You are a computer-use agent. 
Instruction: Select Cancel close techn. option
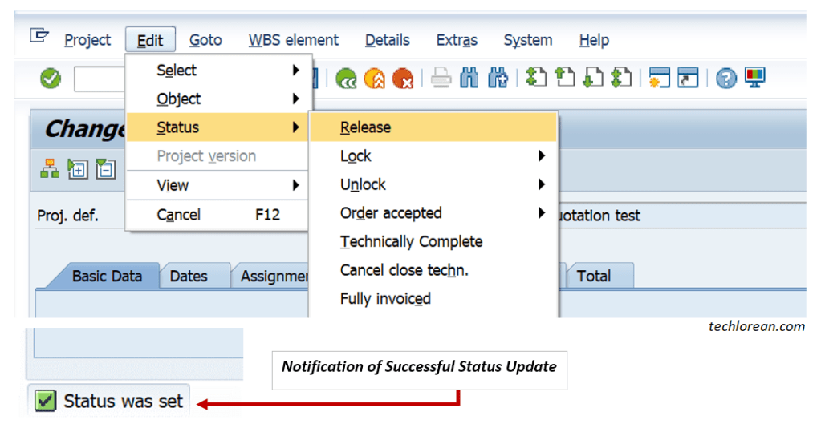(x=433, y=270)
